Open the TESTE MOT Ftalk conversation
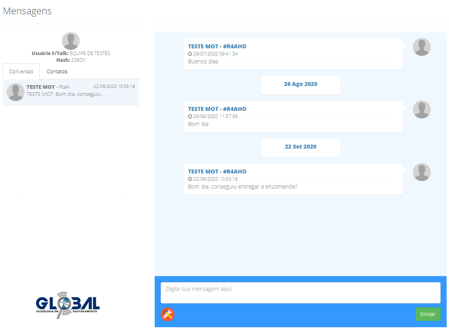Screen dimensions: 449x330 (x=71, y=92)
